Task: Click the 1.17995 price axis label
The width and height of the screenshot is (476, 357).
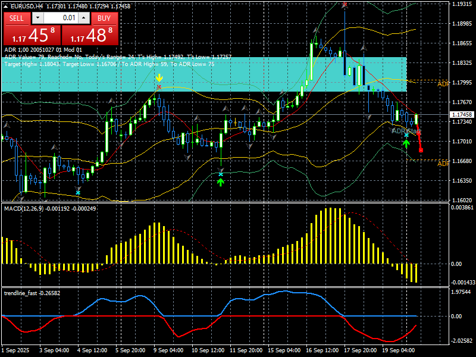Action: (462, 83)
